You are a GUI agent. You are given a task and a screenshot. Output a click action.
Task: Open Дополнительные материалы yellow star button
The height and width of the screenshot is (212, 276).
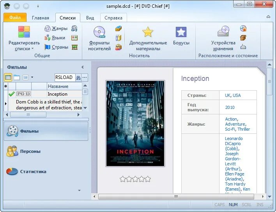148,38
